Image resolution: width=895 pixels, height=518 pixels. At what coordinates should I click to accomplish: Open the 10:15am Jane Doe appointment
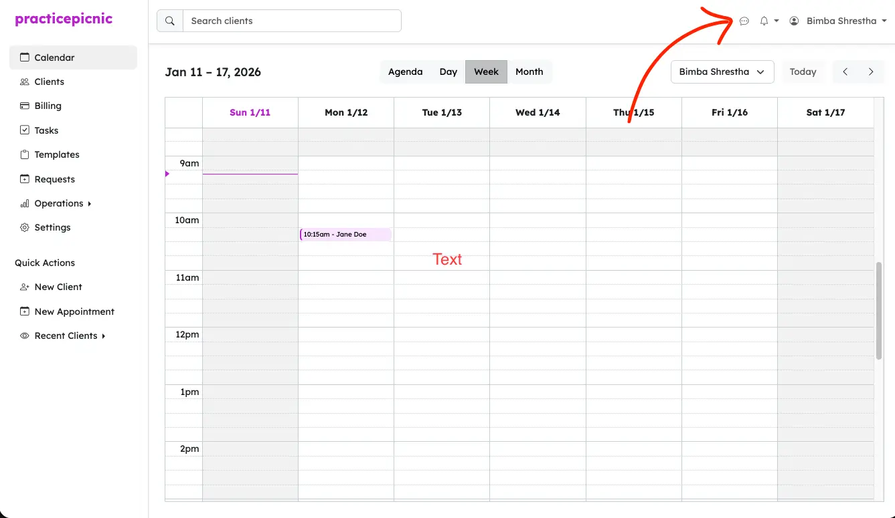[x=345, y=235]
